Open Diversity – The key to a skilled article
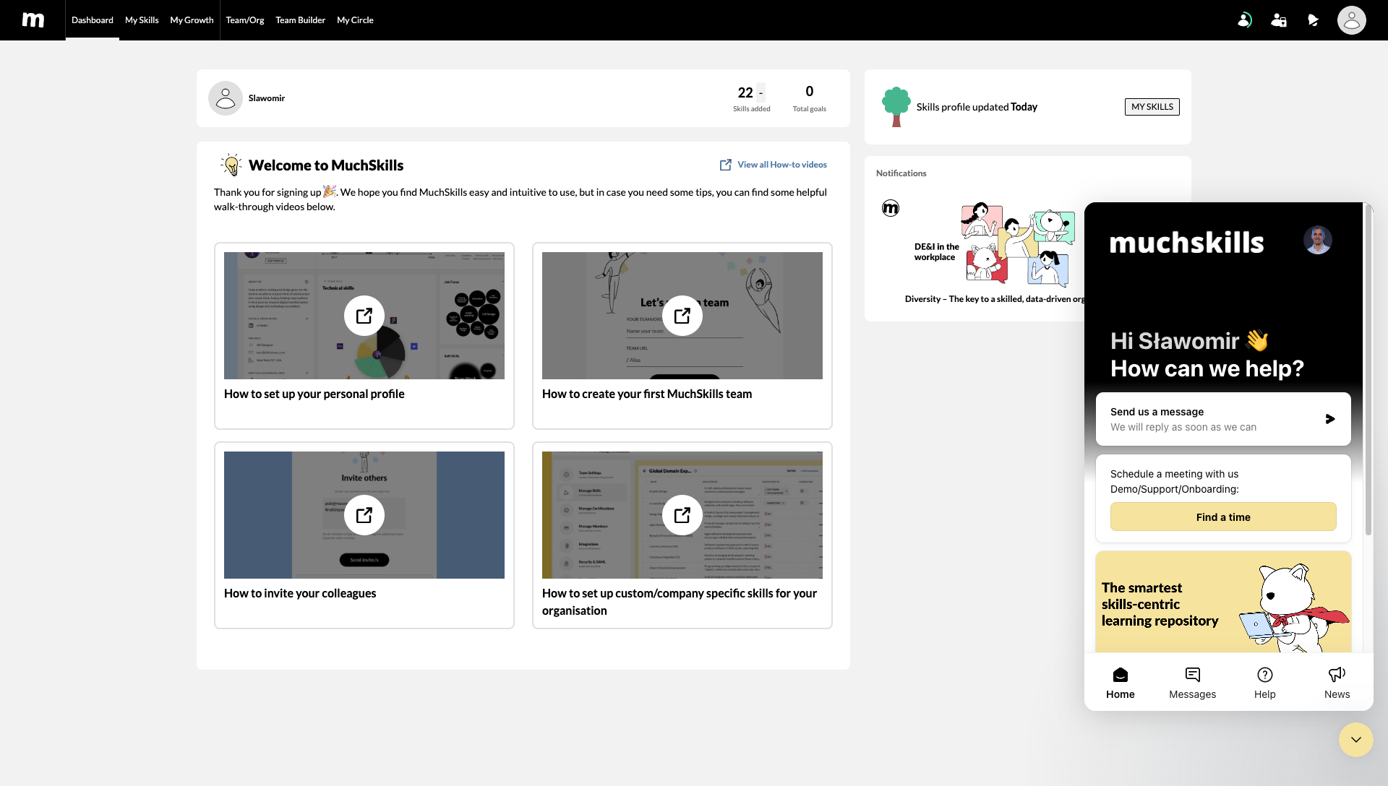 [x=994, y=299]
